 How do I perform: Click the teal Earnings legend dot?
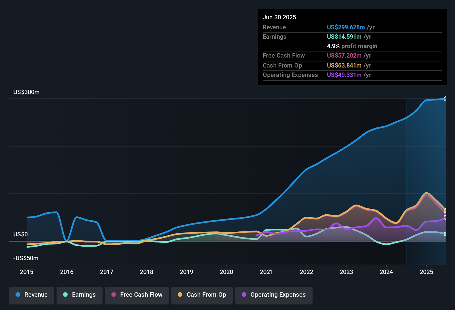65,294
